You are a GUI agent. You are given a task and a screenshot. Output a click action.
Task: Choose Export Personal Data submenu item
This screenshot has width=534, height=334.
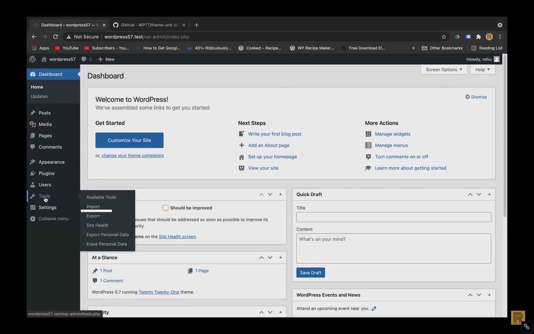coord(108,235)
